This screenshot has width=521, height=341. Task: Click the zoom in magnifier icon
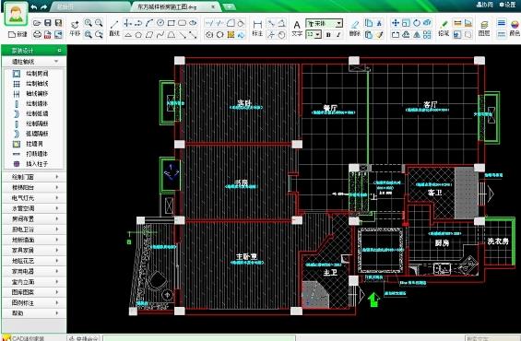(88, 23)
